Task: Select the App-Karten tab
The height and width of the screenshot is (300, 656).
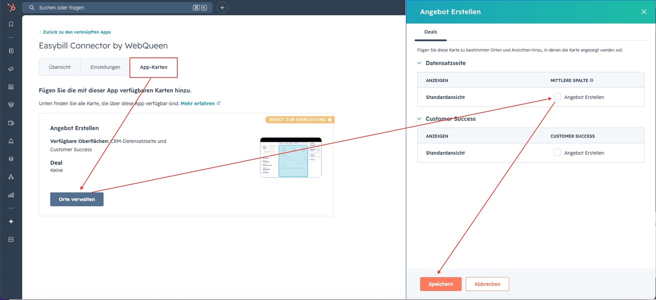Action: 154,67
